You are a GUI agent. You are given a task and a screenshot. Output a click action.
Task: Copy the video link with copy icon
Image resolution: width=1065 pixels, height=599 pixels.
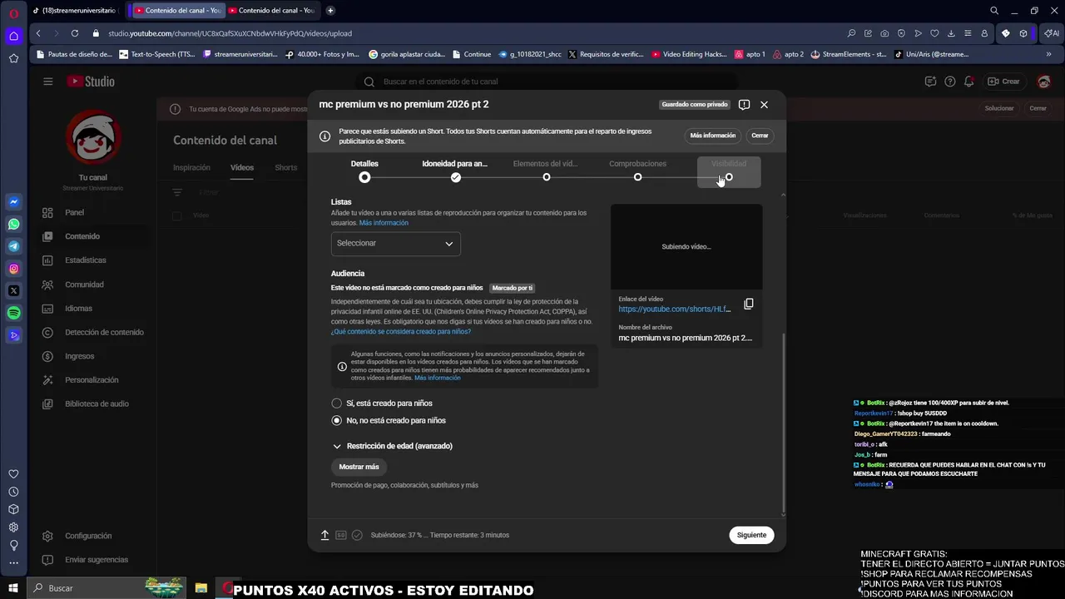tap(748, 304)
